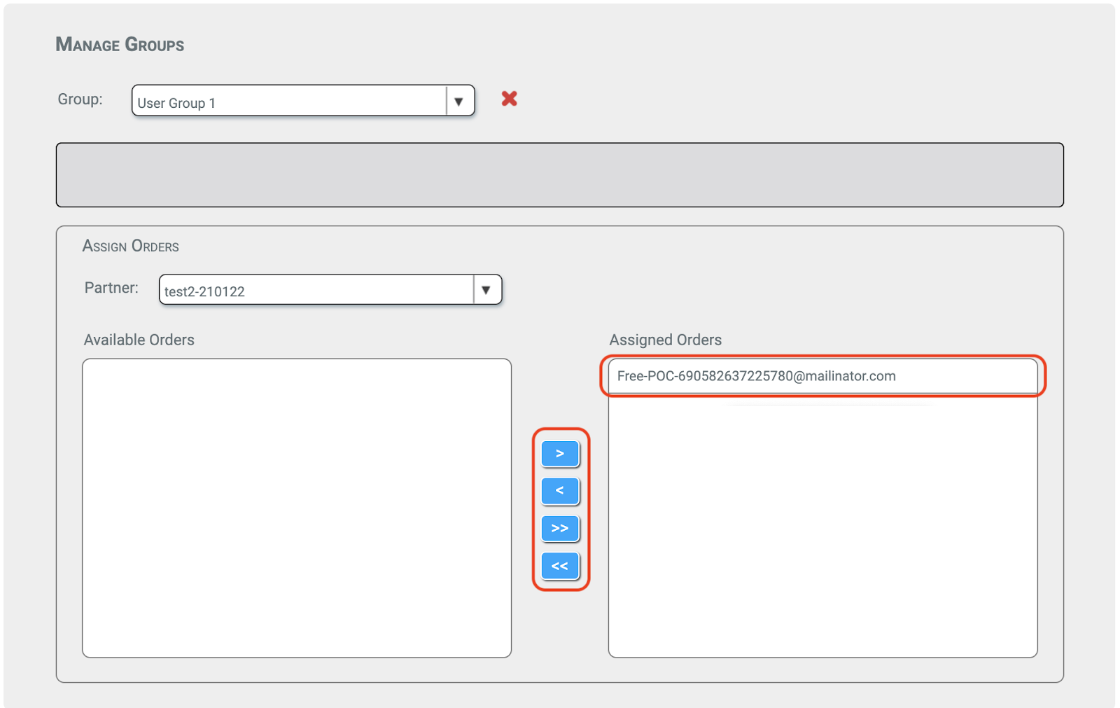Move selected order right with > button
Viewport: 1120px width, 708px height.
pyautogui.click(x=560, y=454)
